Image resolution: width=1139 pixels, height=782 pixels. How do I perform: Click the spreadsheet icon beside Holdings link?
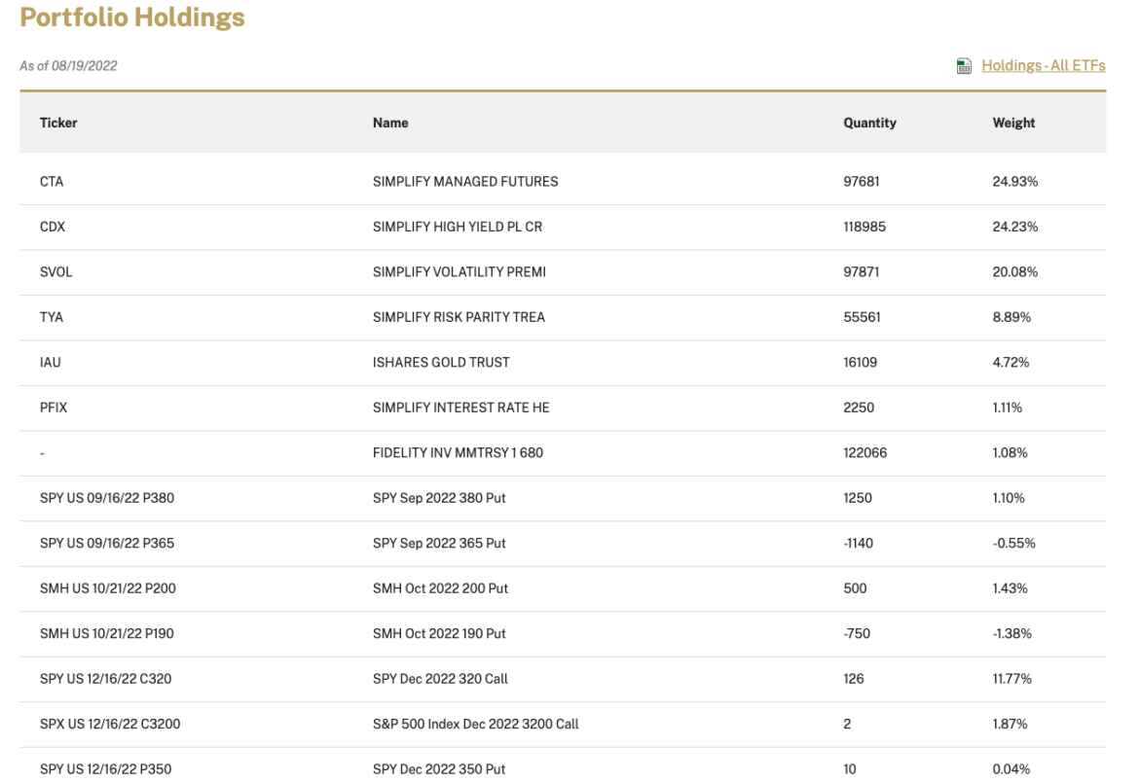964,66
